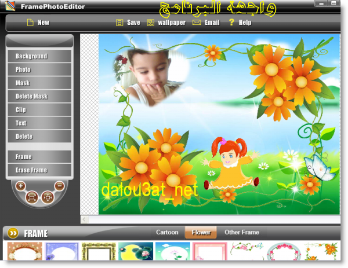Zoom out with the minus button

click(59, 186)
